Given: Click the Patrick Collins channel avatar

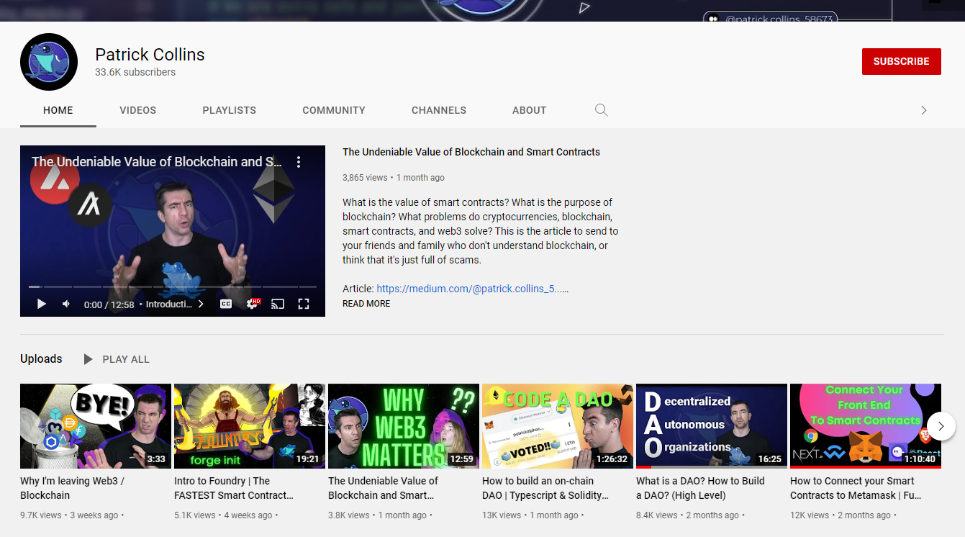Looking at the screenshot, I should pyautogui.click(x=48, y=62).
